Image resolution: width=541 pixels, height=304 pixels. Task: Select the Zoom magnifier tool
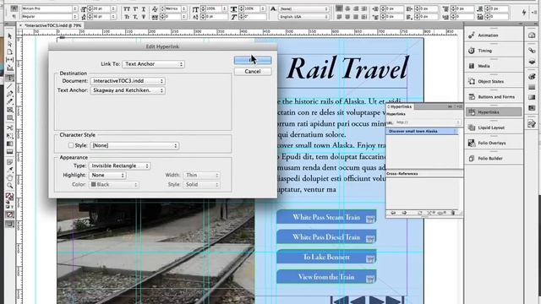9,186
